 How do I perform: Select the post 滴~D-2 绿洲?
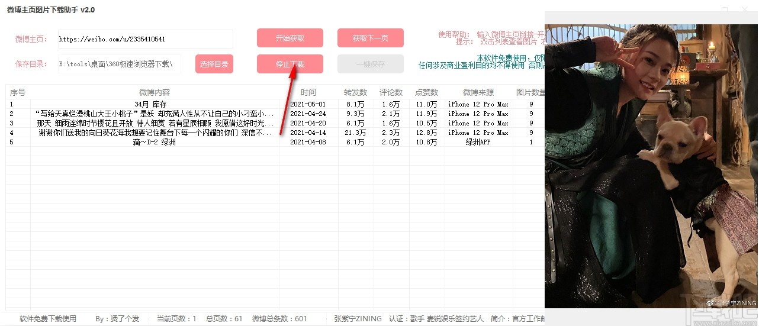tap(275, 142)
